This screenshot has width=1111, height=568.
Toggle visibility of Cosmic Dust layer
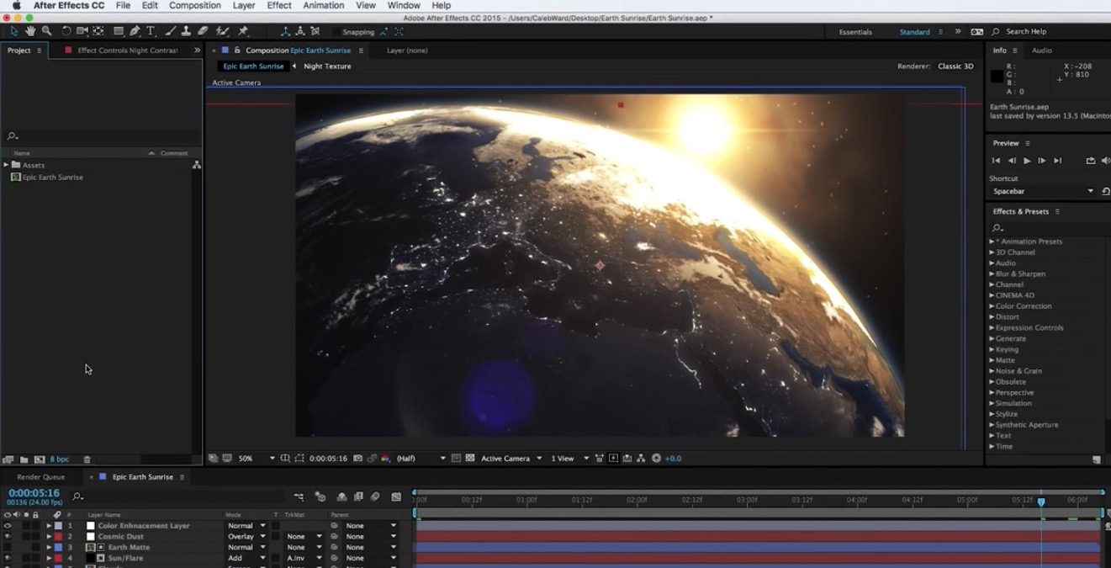pos(8,537)
